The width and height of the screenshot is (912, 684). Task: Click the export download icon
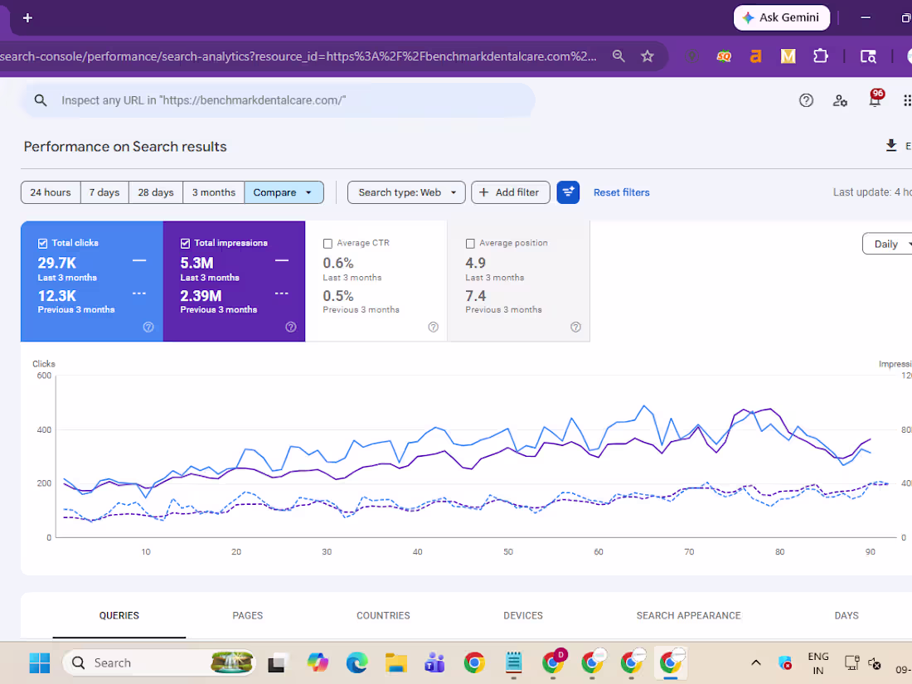pyautogui.click(x=891, y=145)
